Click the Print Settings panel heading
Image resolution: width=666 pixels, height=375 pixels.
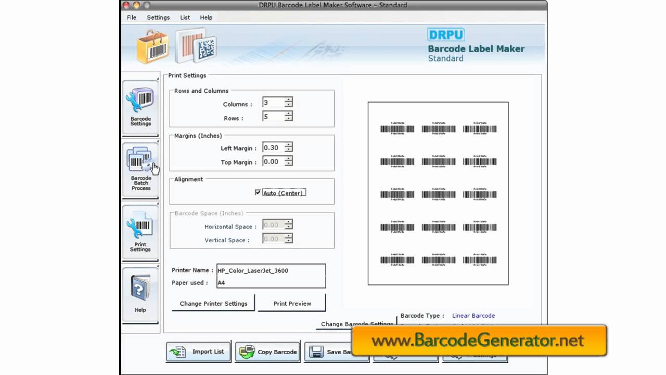pyautogui.click(x=187, y=76)
